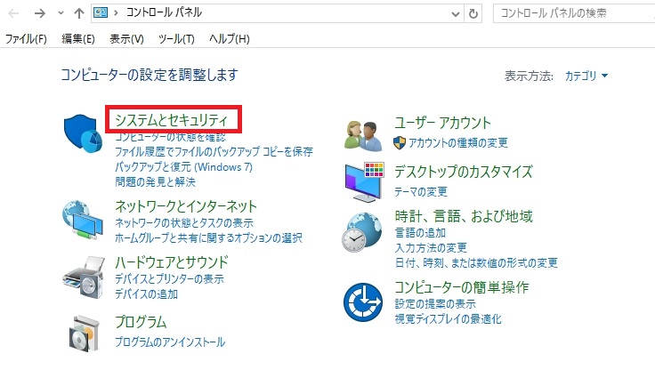655x386 pixels.
Task: Open コンピューターの簡単操作 category
Action: (462, 287)
